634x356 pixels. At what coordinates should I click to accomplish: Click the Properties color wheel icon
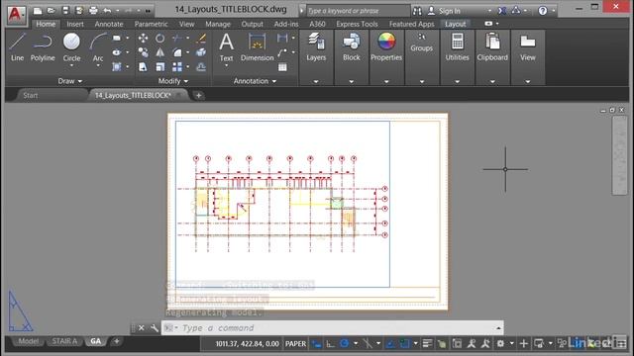[x=386, y=42]
